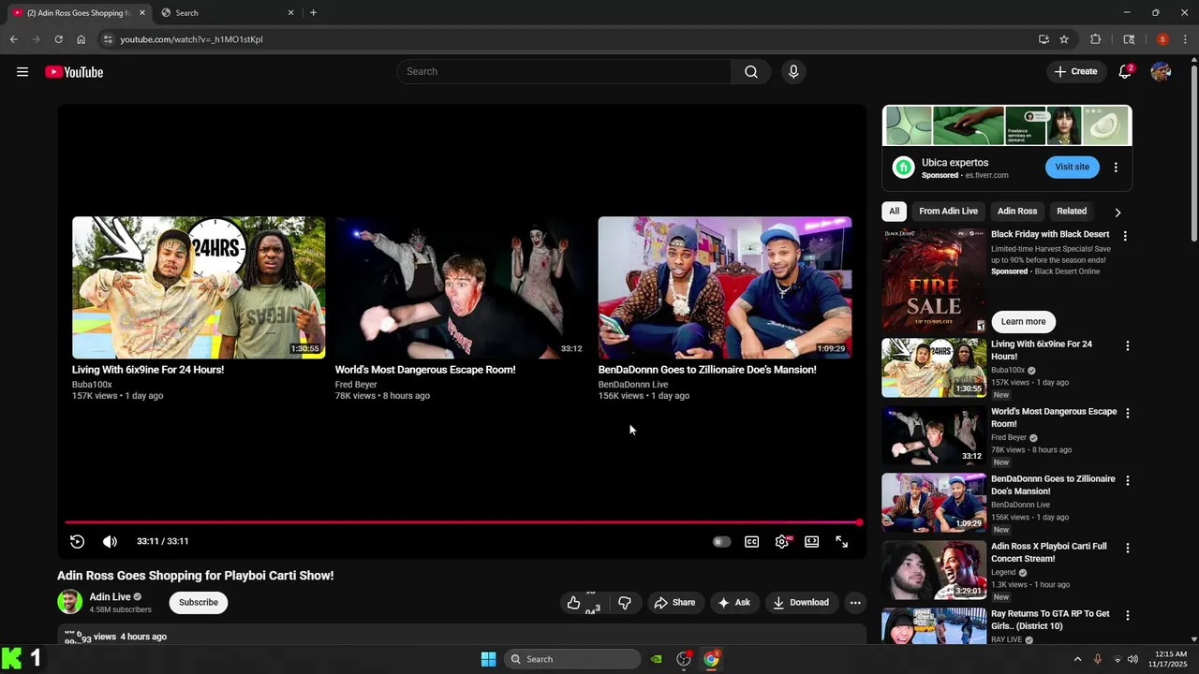This screenshot has height=674, width=1199.
Task: Visit the Fiverr sponsored site
Action: click(x=1073, y=168)
